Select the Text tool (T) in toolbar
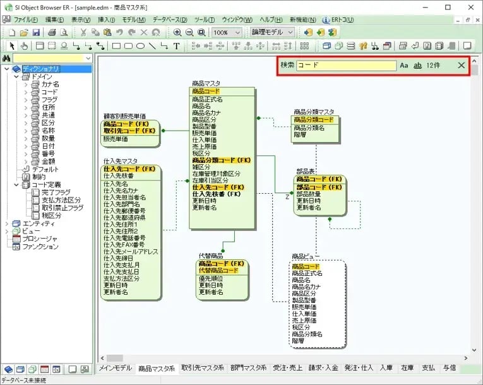 pos(176,46)
